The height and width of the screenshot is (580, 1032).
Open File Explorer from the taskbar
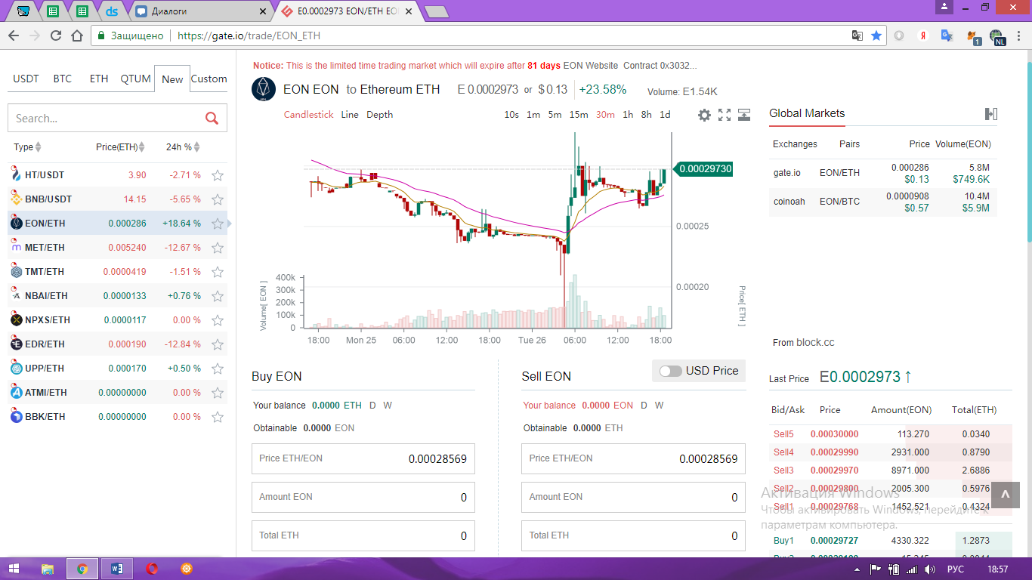(48, 569)
